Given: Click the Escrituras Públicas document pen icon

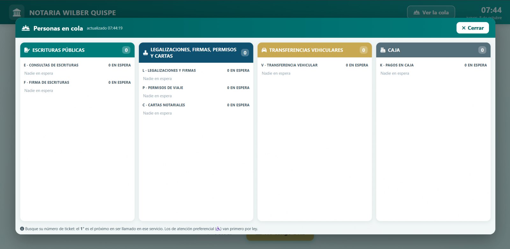Looking at the screenshot, I should (27, 50).
